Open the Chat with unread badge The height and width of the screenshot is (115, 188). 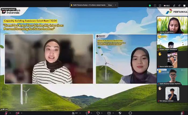87,113
